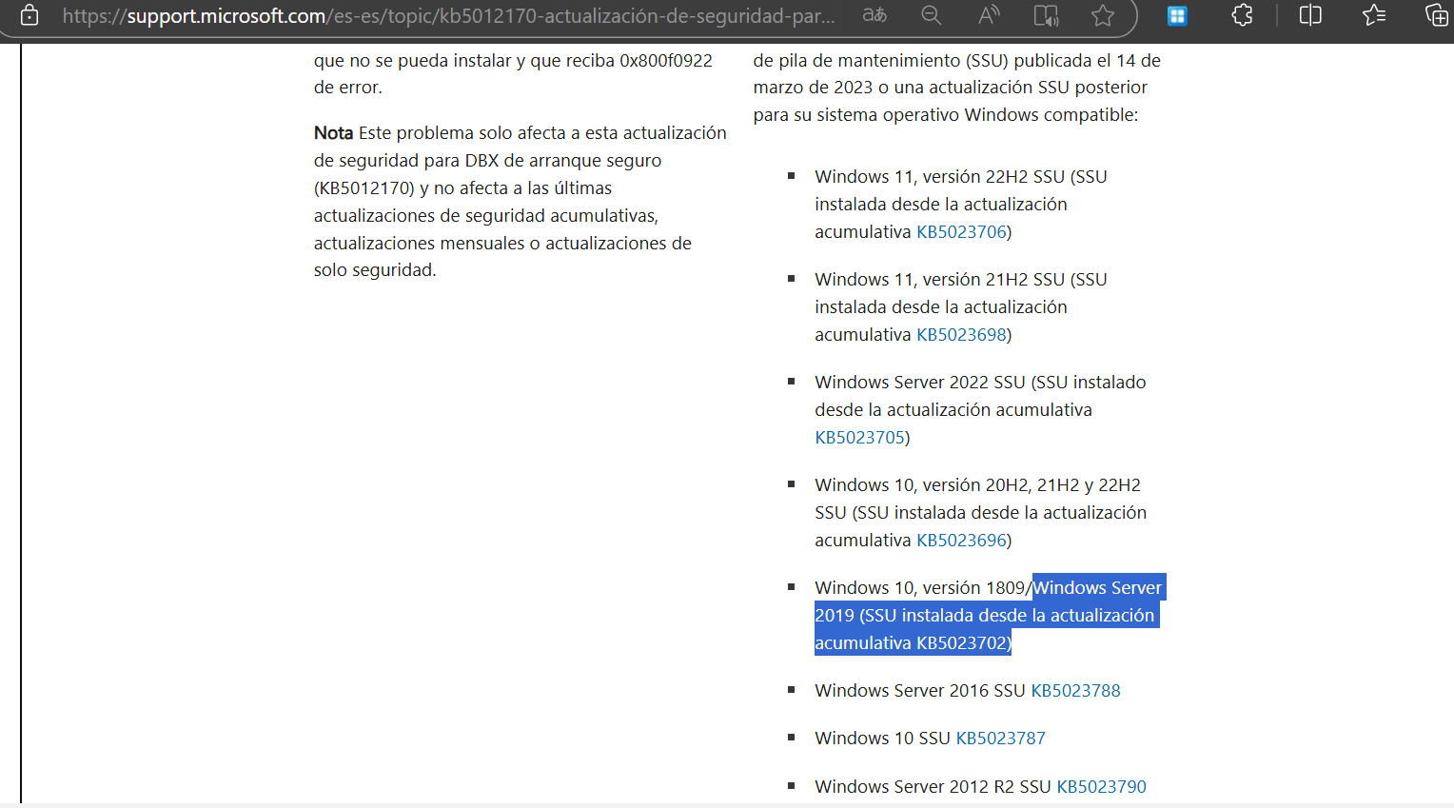Screen dimensions: 1454x808
Task: Toggle the Split screen icon
Action: (x=1310, y=15)
